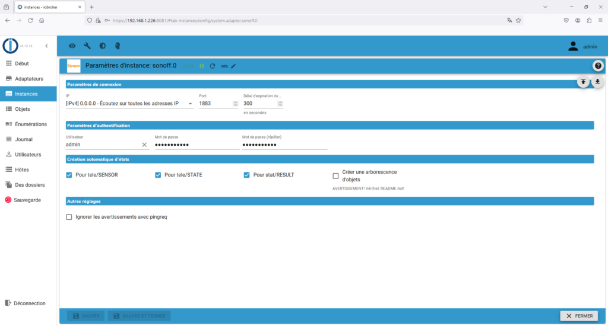
Task: Click the FERMER button
Action: coord(579,316)
